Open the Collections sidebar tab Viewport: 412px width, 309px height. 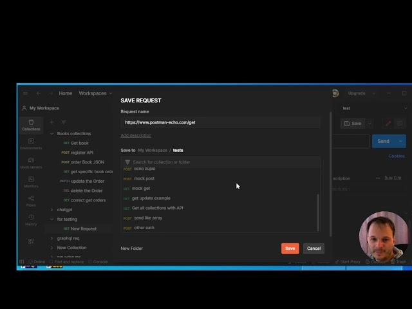tap(31, 125)
